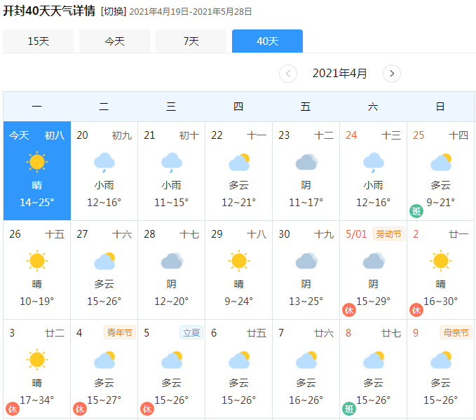This screenshot has height=420, width=476.
Task: Open the 今天 forecast tab
Action: pyautogui.click(x=114, y=41)
